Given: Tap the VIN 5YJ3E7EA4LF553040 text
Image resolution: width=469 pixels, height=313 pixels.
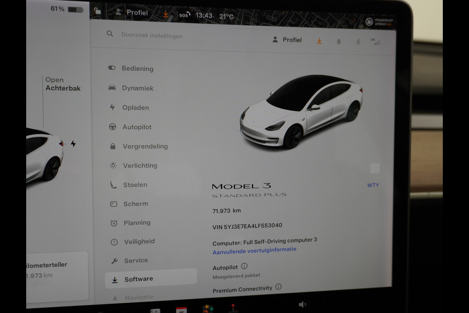Looking at the screenshot, I should (x=247, y=226).
